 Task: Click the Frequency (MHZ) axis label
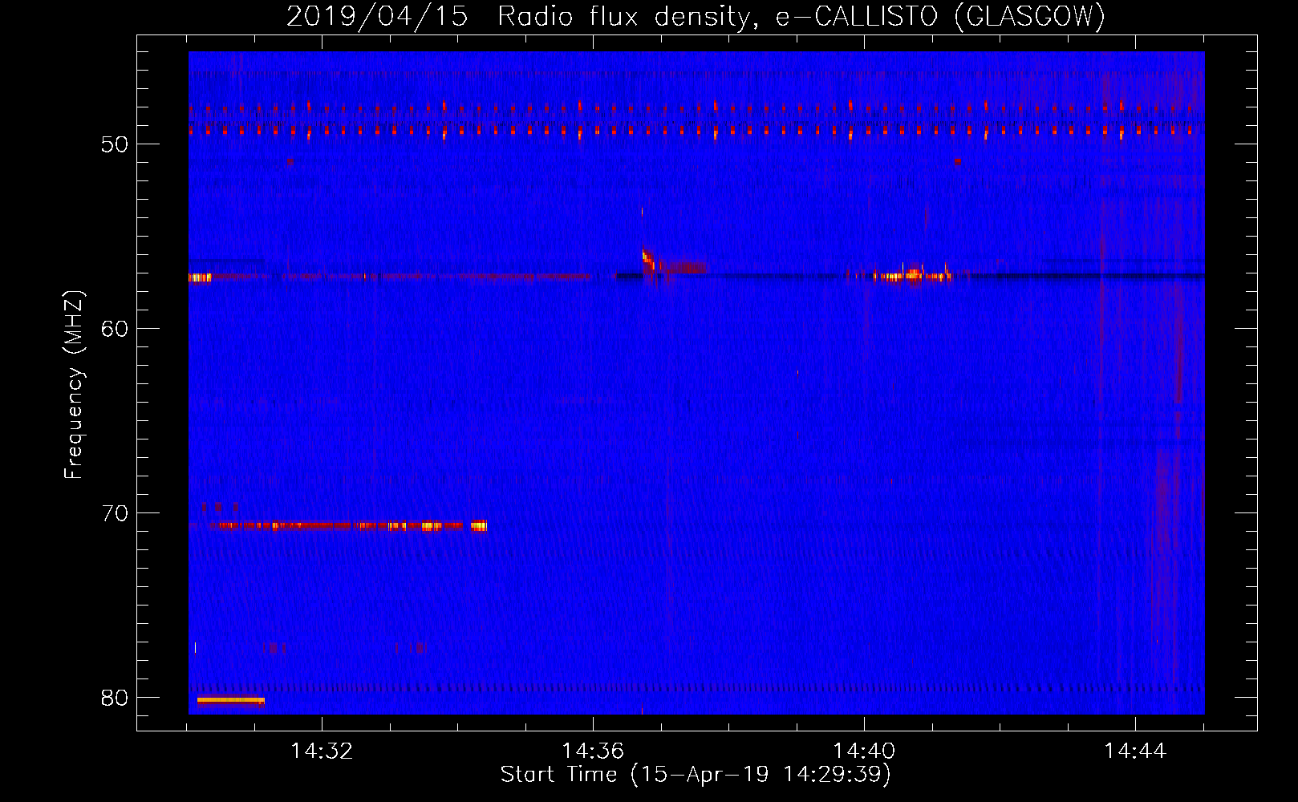(x=74, y=385)
